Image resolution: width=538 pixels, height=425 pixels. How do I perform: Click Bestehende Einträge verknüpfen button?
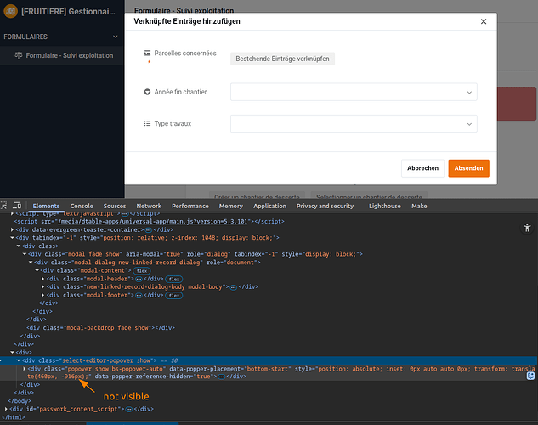(x=282, y=59)
